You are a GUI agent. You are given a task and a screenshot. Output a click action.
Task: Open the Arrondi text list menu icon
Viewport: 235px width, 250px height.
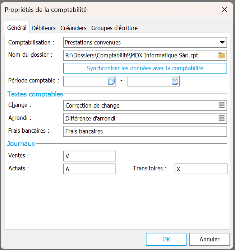coord(222,118)
